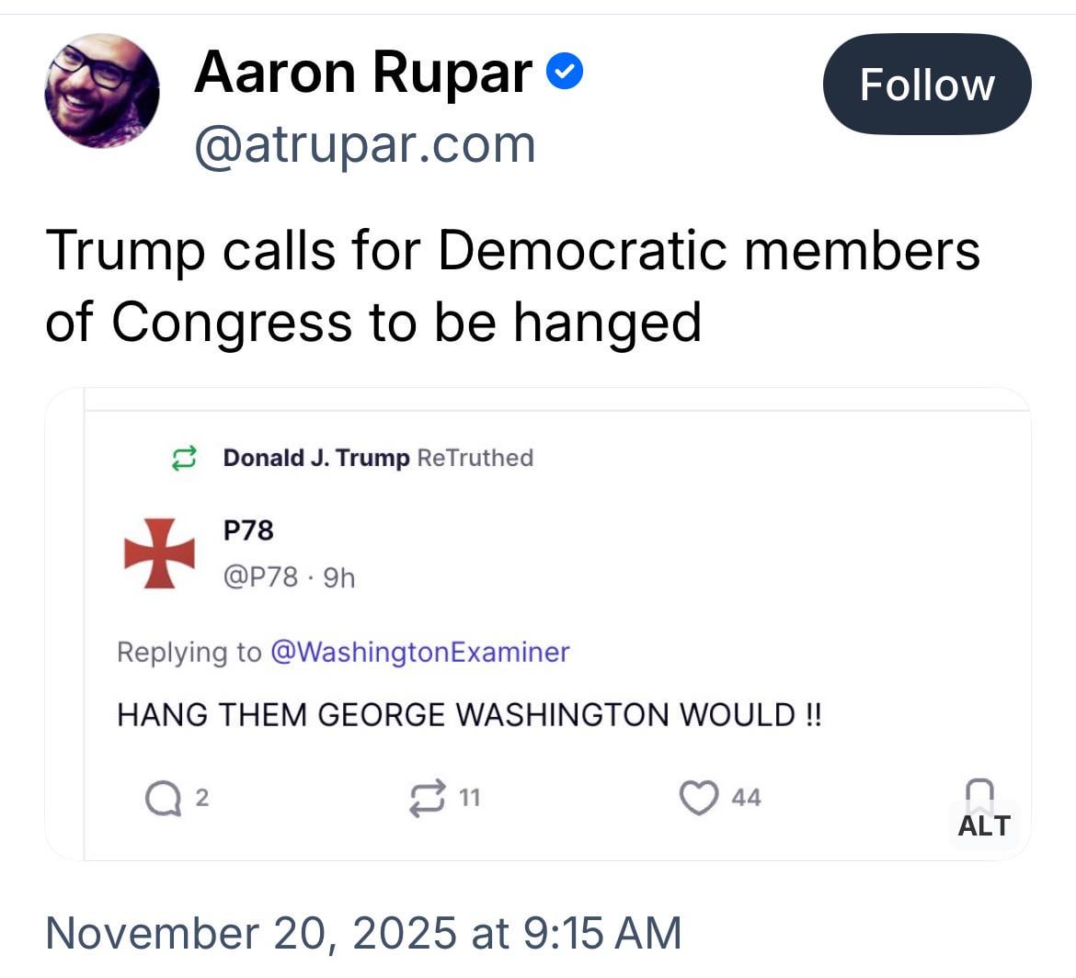Click the 9h post timestamp
The image size is (1076, 978).
(x=339, y=576)
